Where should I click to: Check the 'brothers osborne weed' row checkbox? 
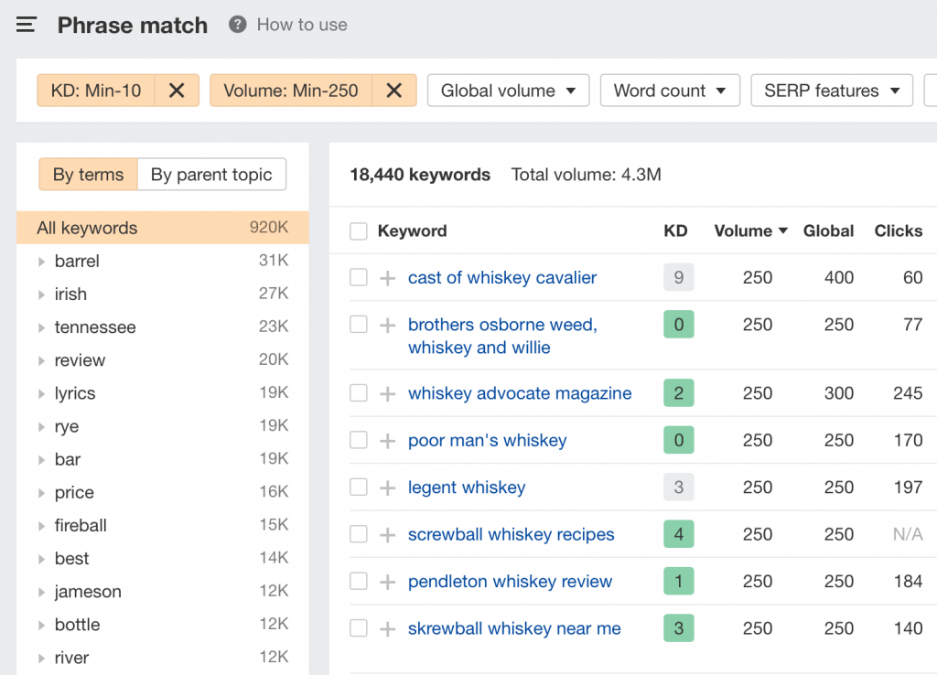(x=359, y=325)
